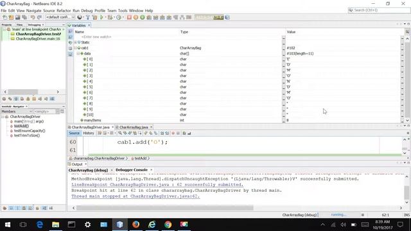The height and width of the screenshot is (231, 411).
Task: Open the empty filter dropdown in Navigator
Action: click(46, 111)
